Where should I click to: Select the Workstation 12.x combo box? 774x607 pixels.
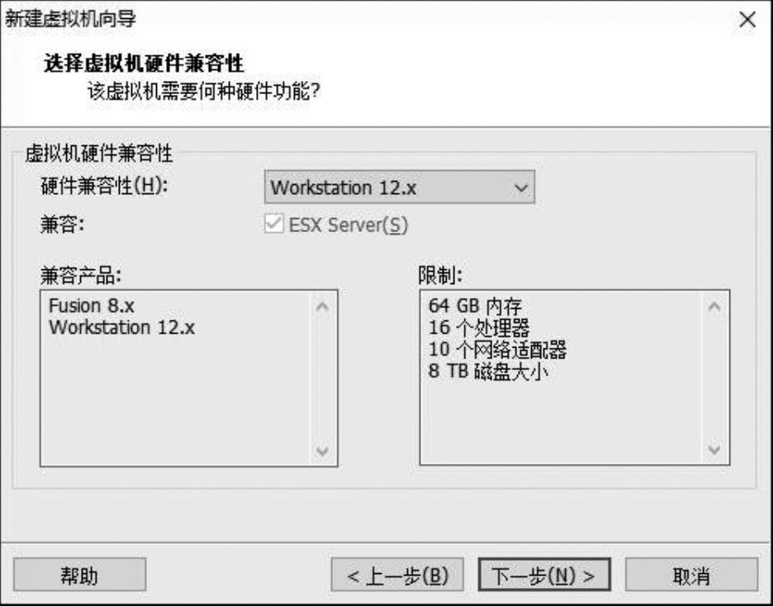(399, 187)
